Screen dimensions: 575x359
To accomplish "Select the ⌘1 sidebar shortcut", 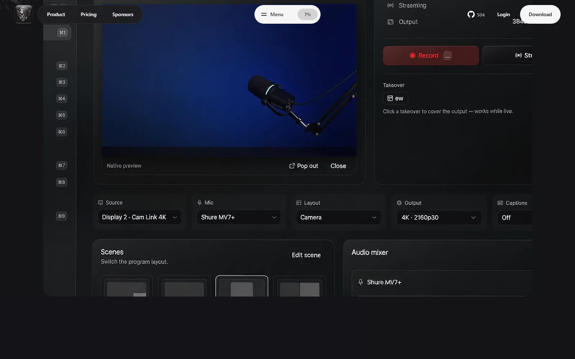I will (62, 32).
